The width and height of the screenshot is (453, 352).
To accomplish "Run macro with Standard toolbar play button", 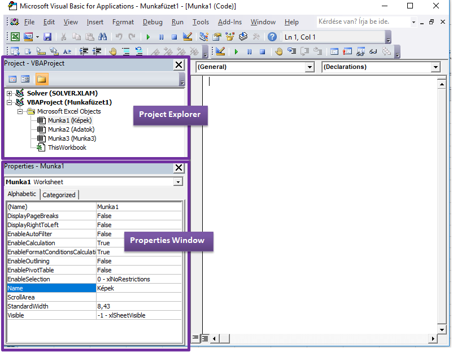I will point(148,37).
